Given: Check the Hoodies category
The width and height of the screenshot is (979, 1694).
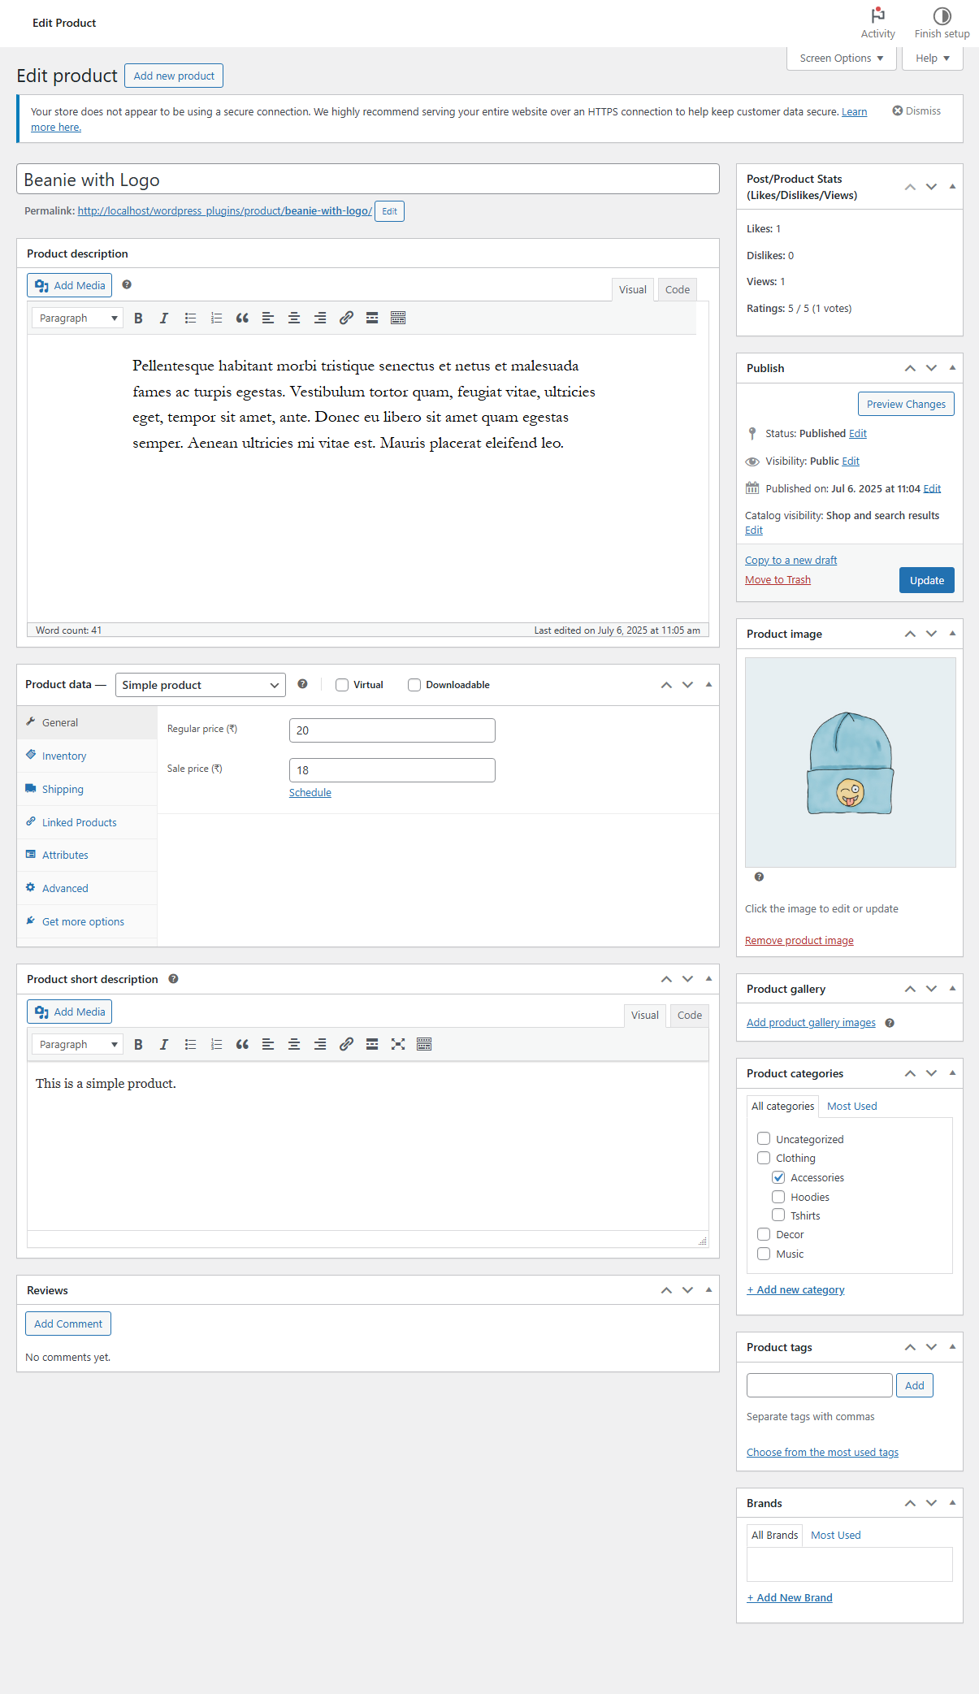Looking at the screenshot, I should (x=778, y=1197).
